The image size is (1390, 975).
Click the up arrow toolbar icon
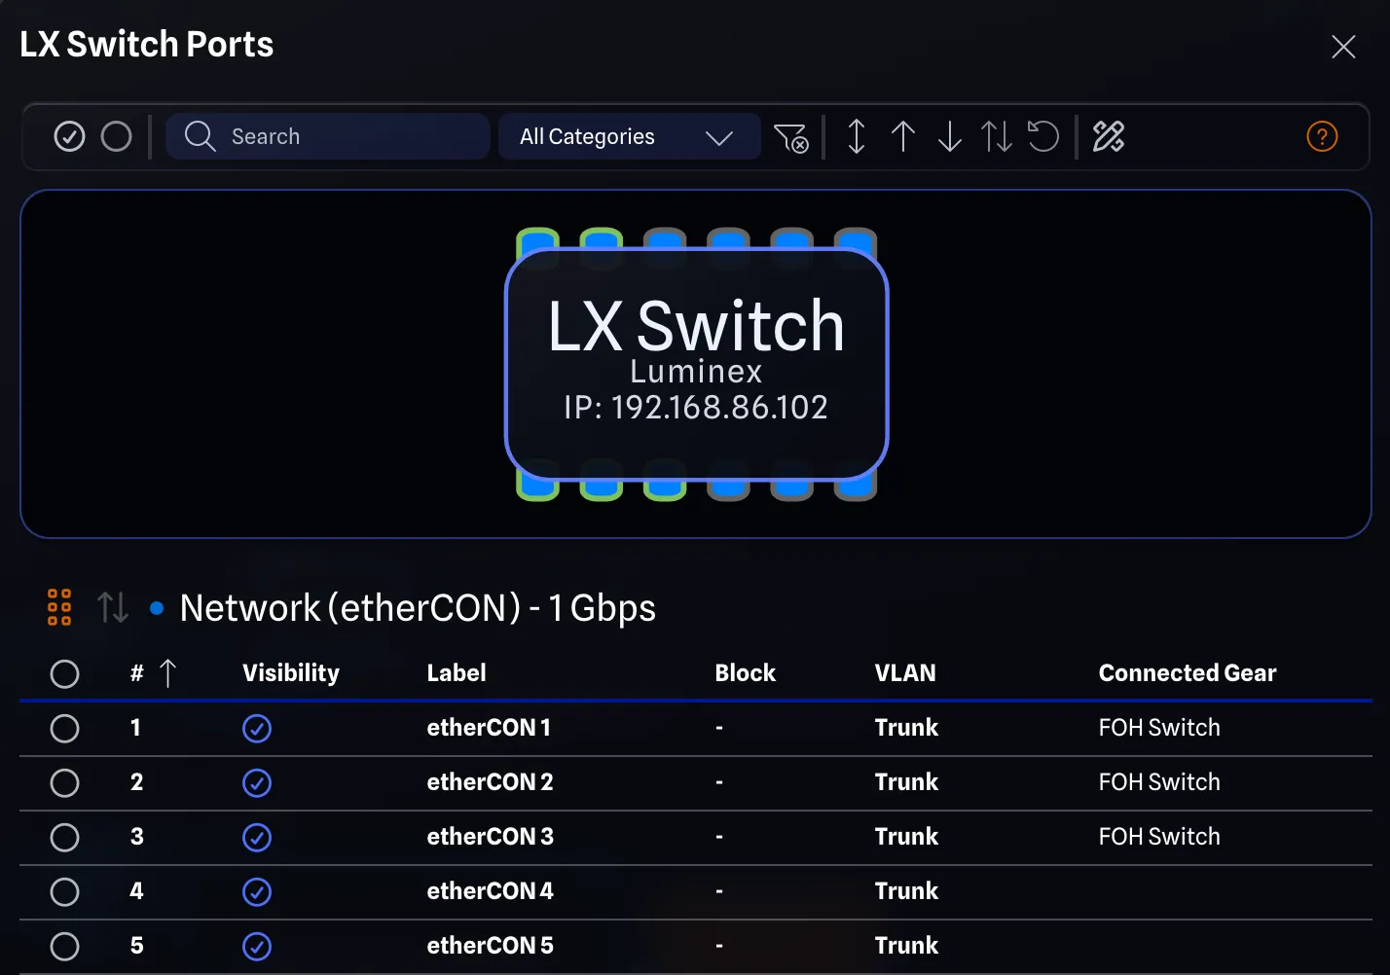click(903, 136)
